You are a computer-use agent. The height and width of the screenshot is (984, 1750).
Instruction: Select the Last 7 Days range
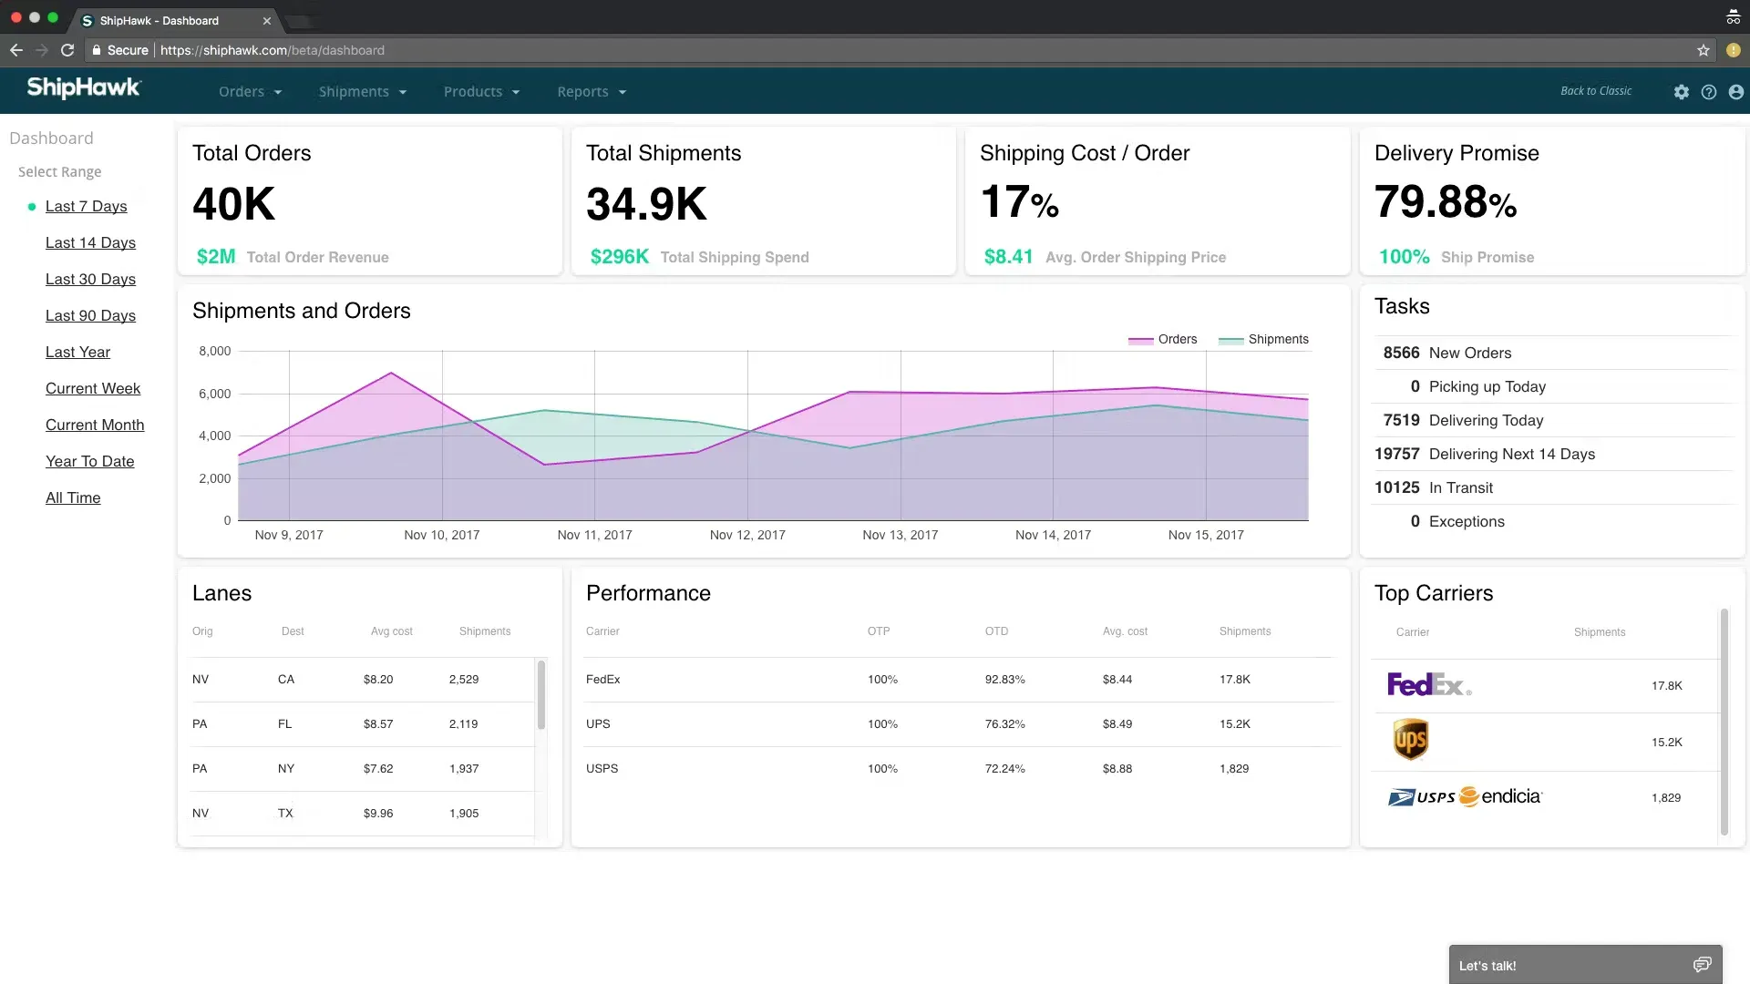point(87,207)
